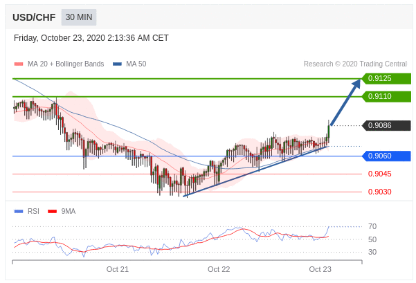Screen dimensions: 416x283
Task: Click the RSI 30 axis value
Action: tap(372, 252)
